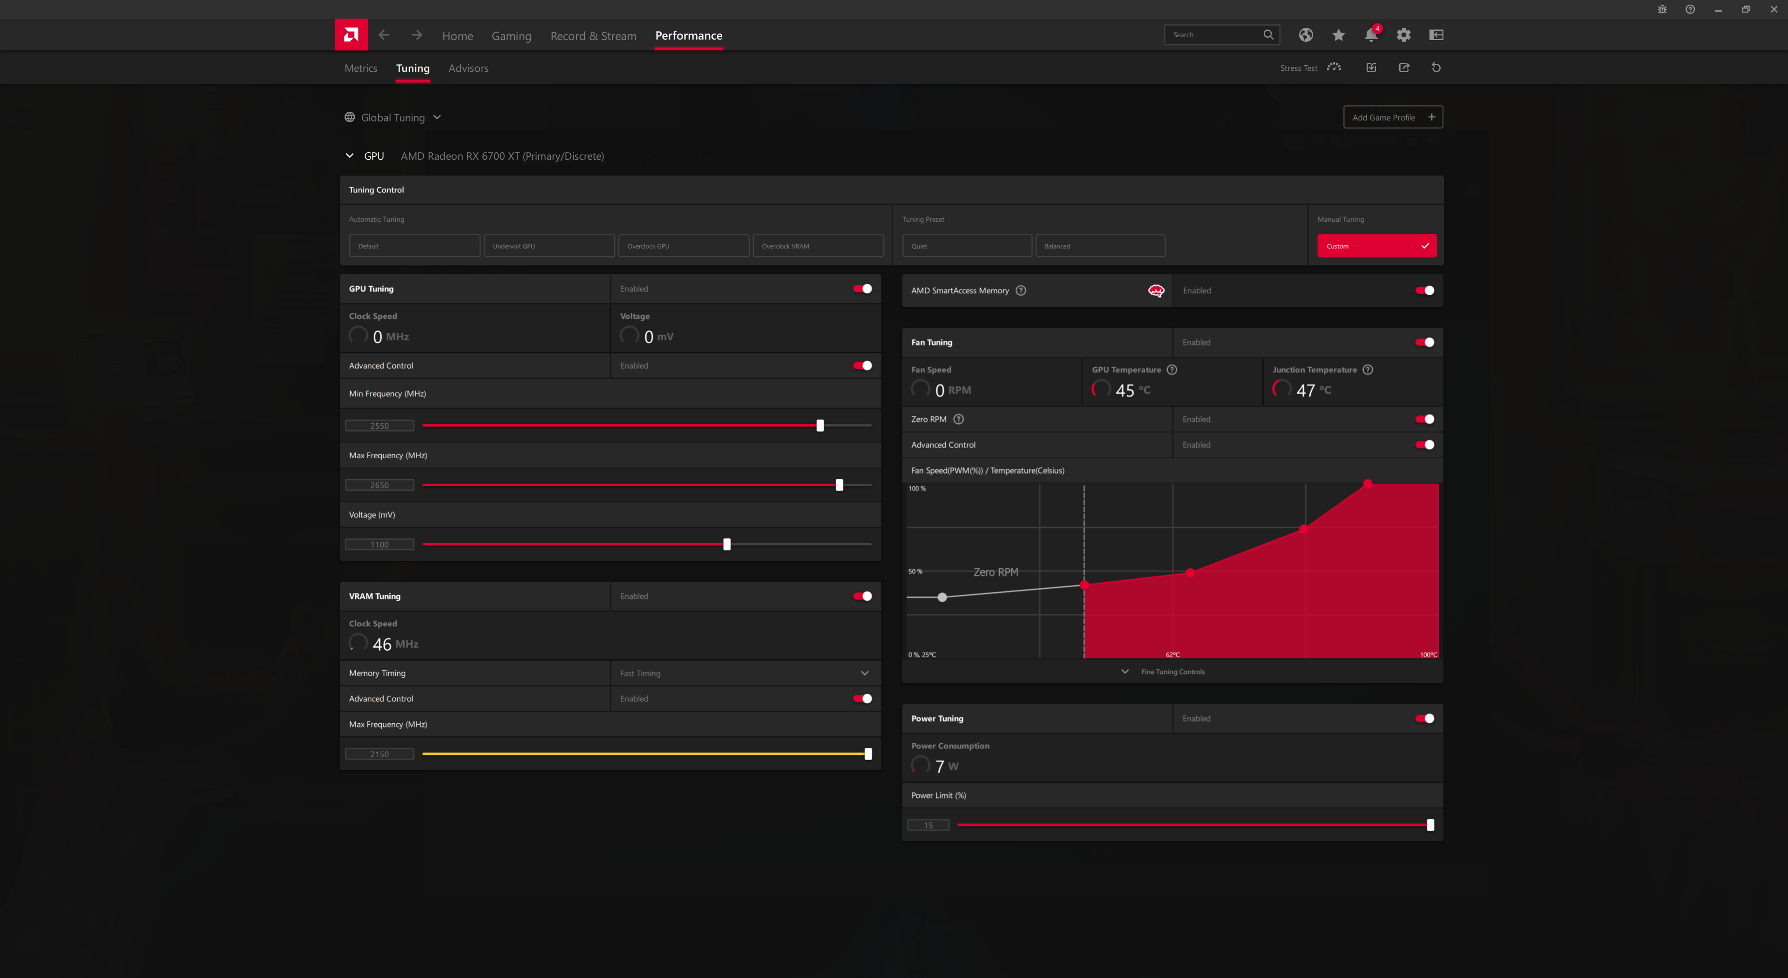Click Min Frequency value box 2550
The image size is (1788, 978).
379,426
